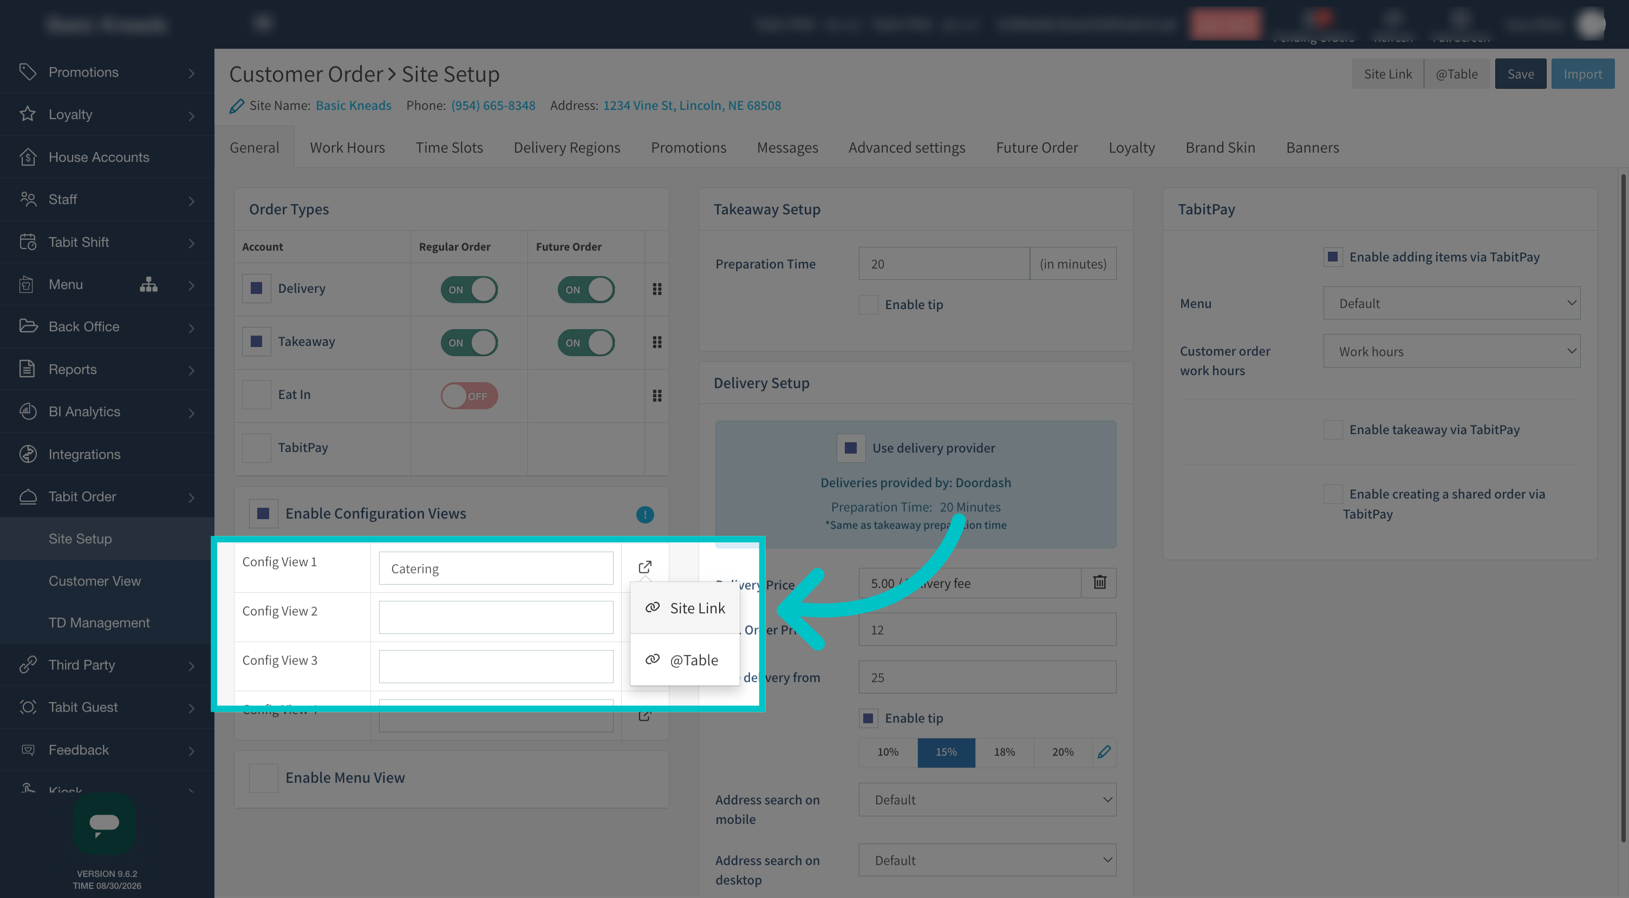Switch to the Work Hours tab
Screen dimensions: 1629x898
(x=347, y=147)
